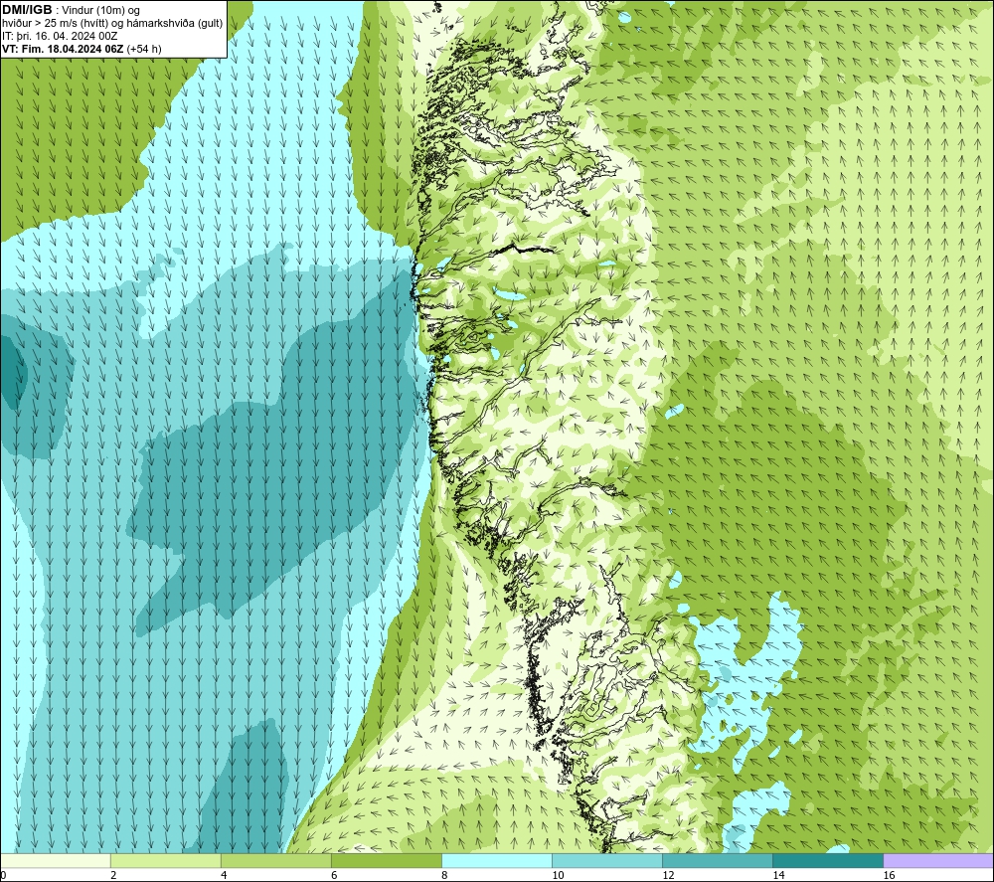This screenshot has width=994, height=882.
Task: Click the light green 2–4 legend swatch
Action: coord(166,860)
